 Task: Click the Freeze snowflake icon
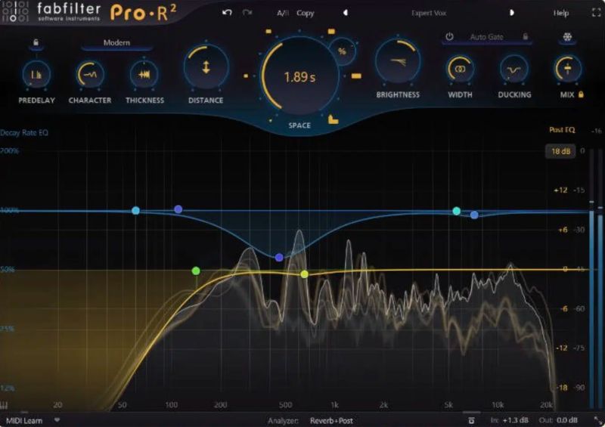pyautogui.click(x=567, y=37)
